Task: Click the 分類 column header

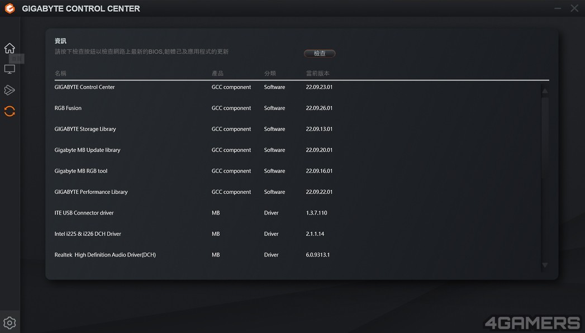Action: (x=270, y=73)
